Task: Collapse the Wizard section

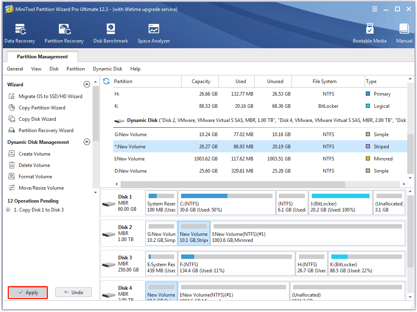Action: [x=87, y=84]
